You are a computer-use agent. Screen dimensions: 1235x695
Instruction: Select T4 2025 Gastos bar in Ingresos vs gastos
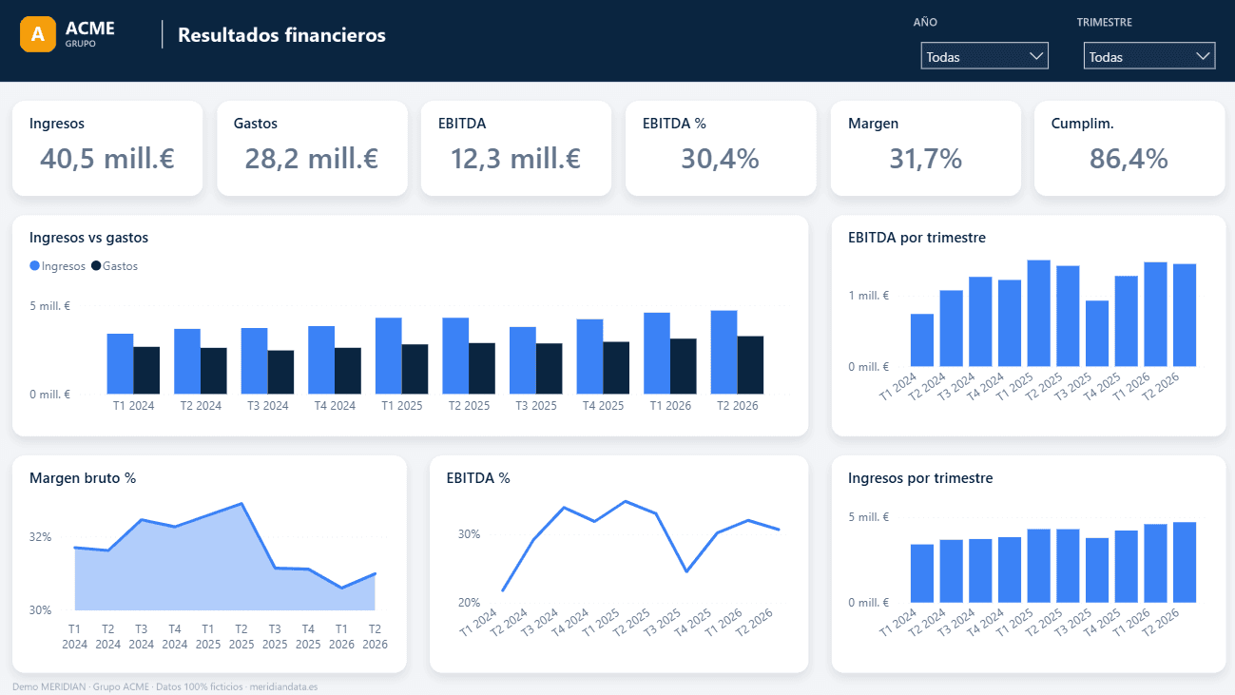[616, 368]
